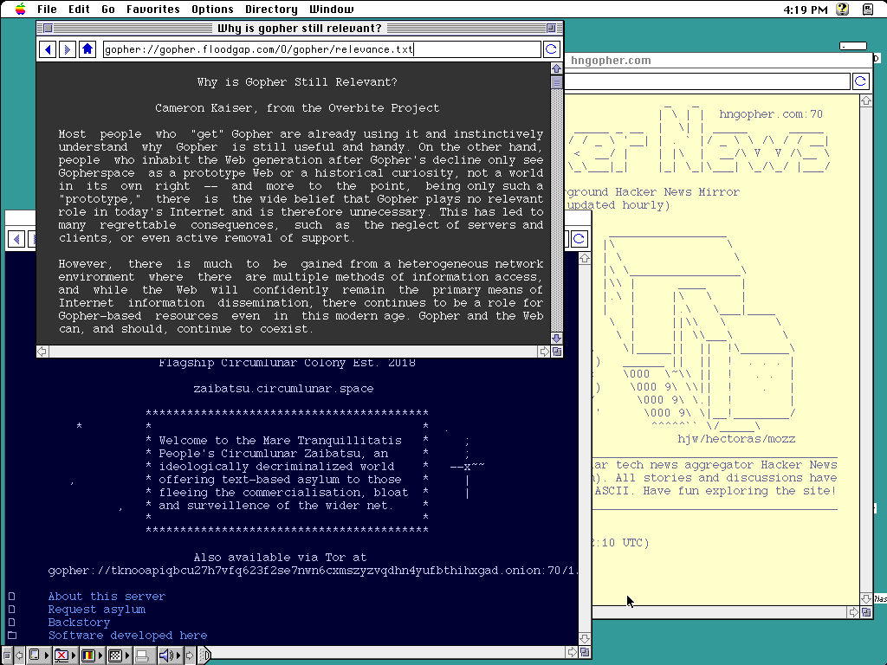Open the color depth module's popup arrow
Image resolution: width=887 pixels, height=665 pixels.
pyautogui.click(x=100, y=655)
